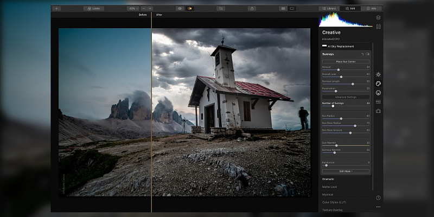This screenshot has height=217, width=434.
Task: Open the Layers panel icon
Action: tap(378, 17)
